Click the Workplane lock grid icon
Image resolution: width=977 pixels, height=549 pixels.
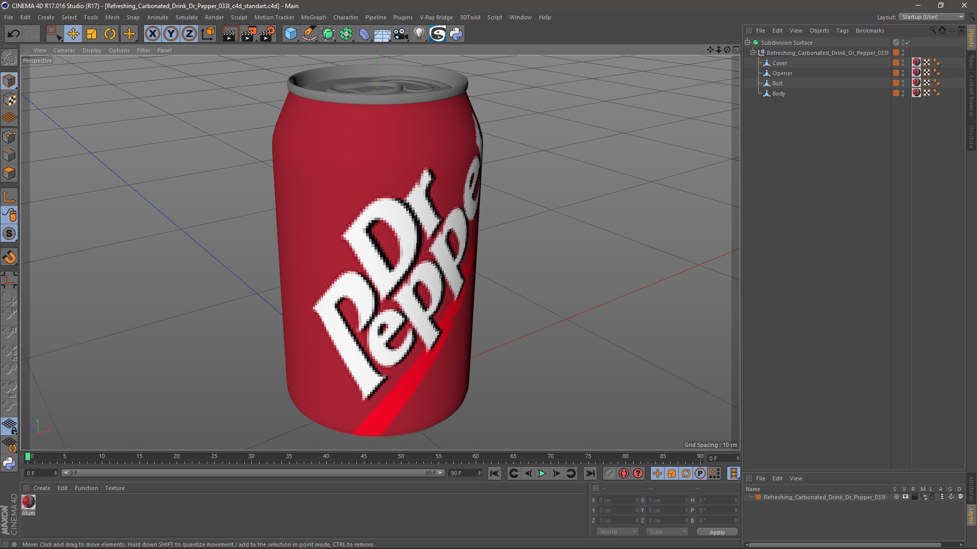pos(9,426)
